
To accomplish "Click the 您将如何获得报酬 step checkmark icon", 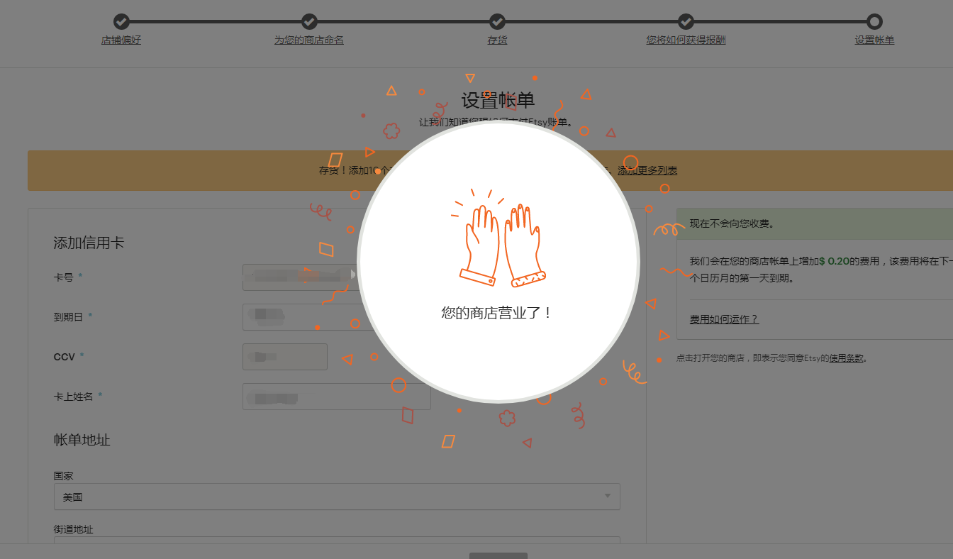I will coord(686,21).
